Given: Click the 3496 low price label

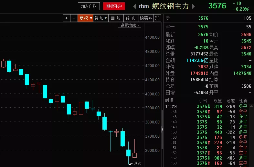Looking at the screenshot, I should click(137, 163).
